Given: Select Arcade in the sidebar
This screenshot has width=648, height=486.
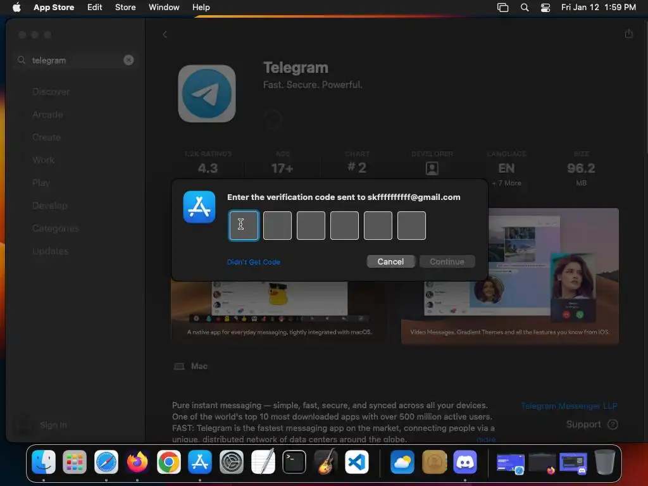Looking at the screenshot, I should point(48,115).
